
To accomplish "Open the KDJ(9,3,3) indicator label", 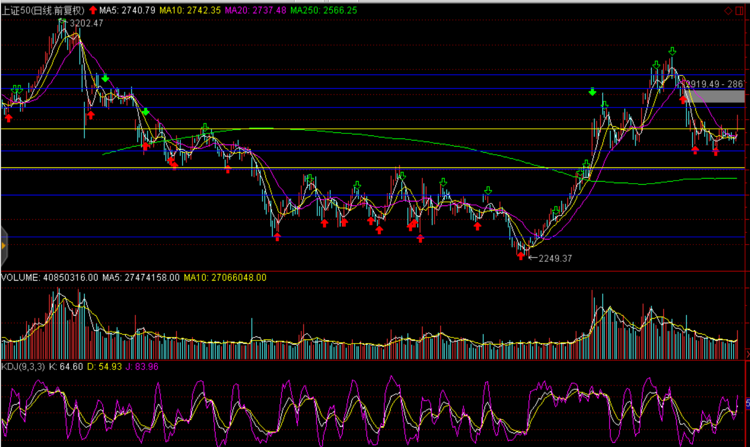I will pos(23,366).
